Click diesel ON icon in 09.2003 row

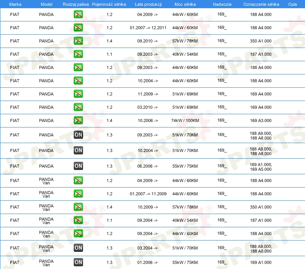click(x=78, y=134)
